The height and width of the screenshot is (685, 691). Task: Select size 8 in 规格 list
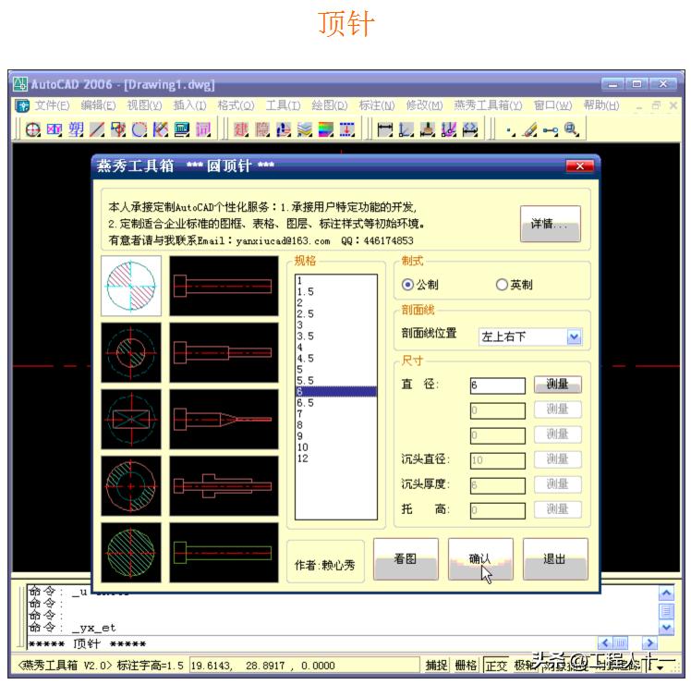pos(336,424)
